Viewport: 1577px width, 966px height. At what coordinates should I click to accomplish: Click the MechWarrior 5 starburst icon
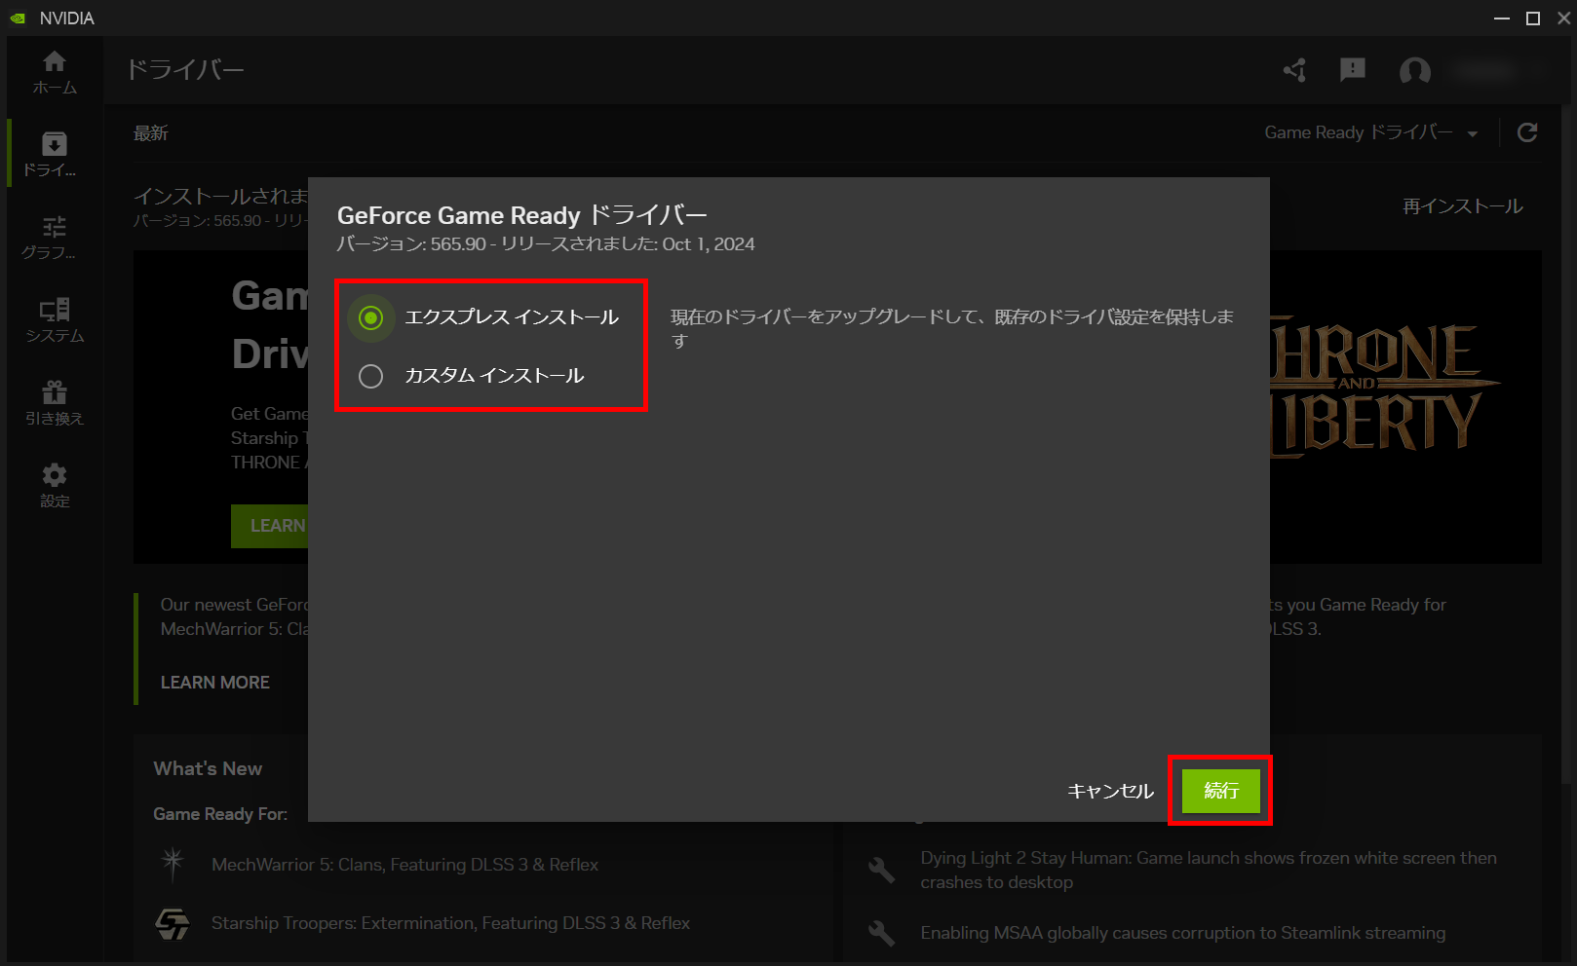point(173,863)
